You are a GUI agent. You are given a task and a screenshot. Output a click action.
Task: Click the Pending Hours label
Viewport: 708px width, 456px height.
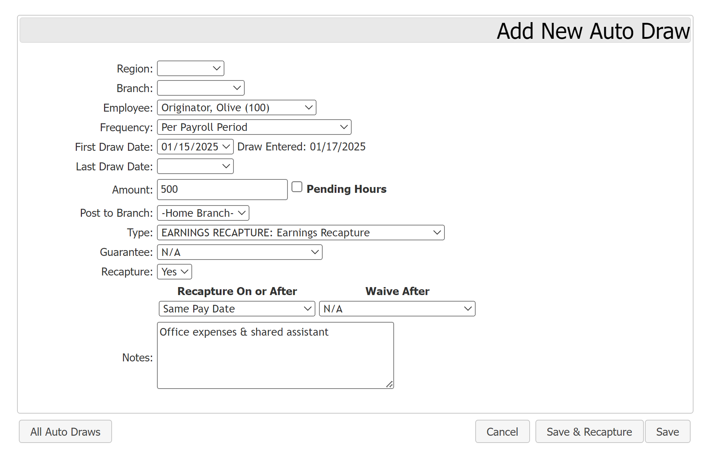click(347, 189)
